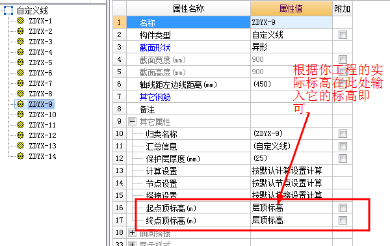Open the 截面形状 blue link property
The height and width of the screenshot is (246, 390).
tap(155, 48)
